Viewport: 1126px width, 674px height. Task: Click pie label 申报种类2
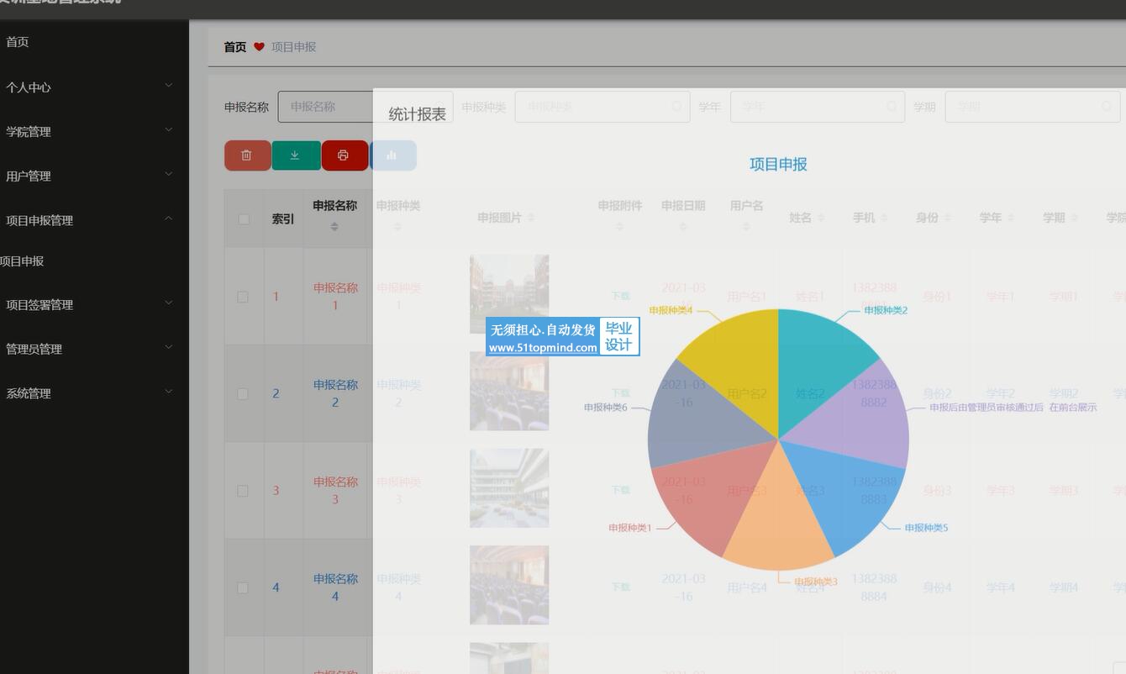(x=886, y=310)
